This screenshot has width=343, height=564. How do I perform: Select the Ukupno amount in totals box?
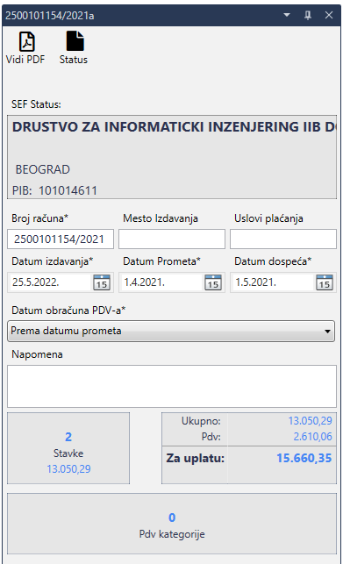point(311,421)
